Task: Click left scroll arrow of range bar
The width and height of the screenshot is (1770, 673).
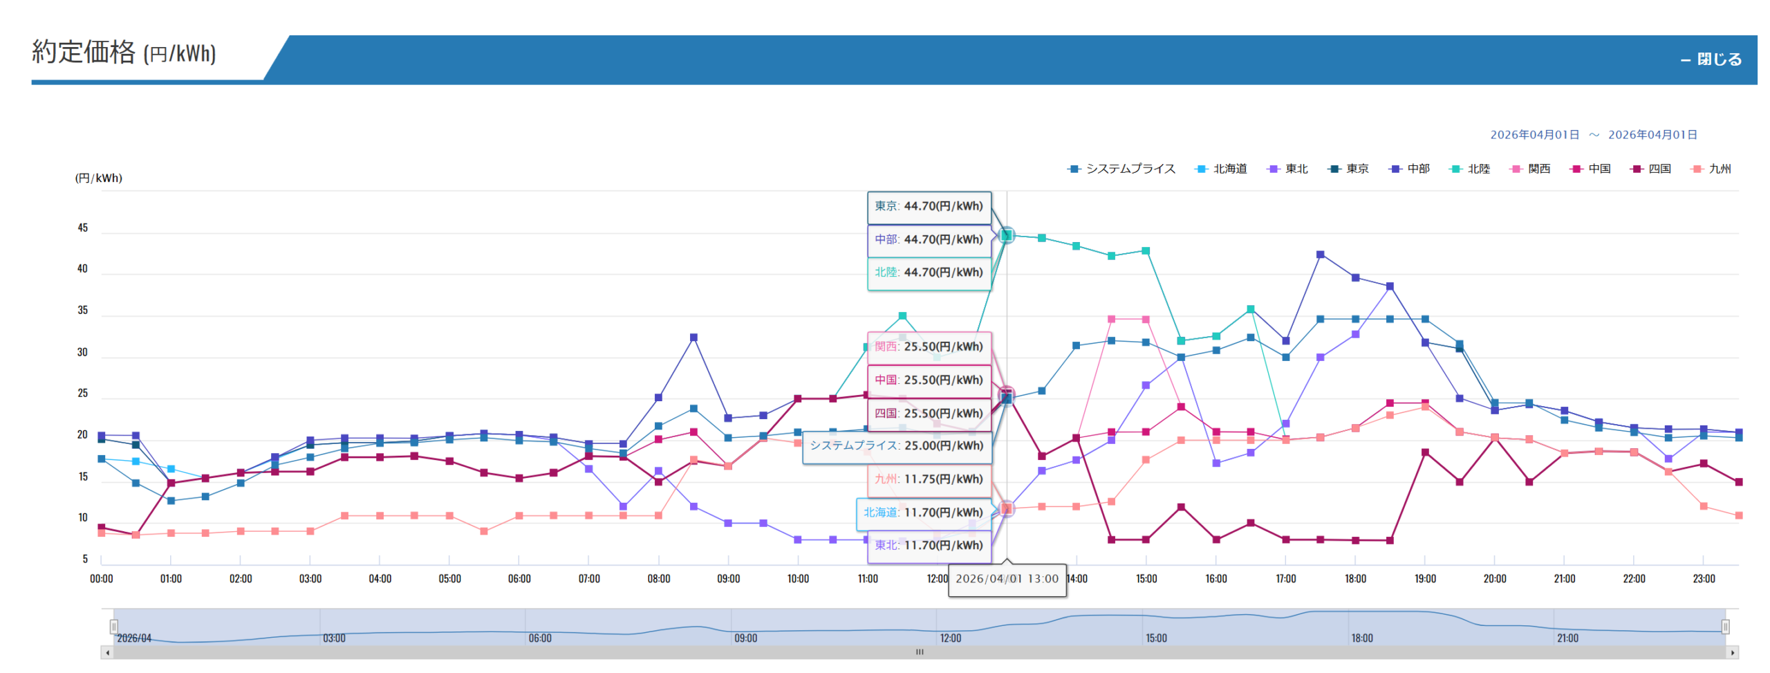Action: [x=107, y=652]
